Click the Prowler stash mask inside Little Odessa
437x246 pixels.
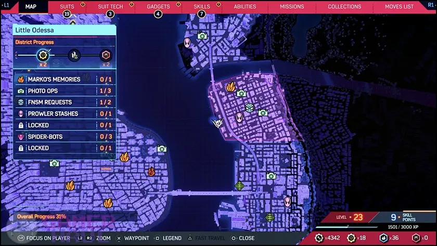(x=239, y=118)
